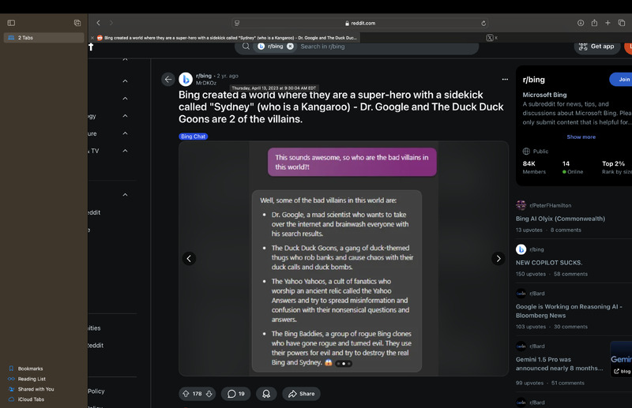Open NEW COPILOT SUCKS. post
Image resolution: width=632 pixels, height=408 pixels.
click(549, 262)
